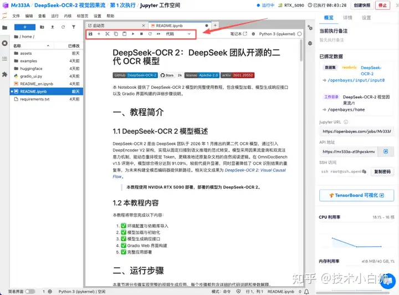This screenshot has height=295, width=399.
Task: Open API address in new window icon
Action: [386, 151]
